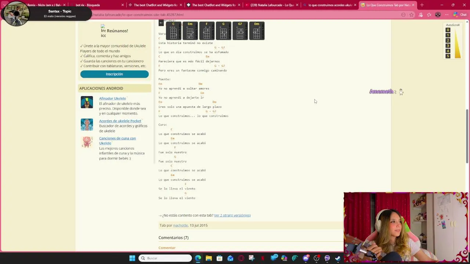
Task: Open the Em chord diagram
Action: tap(190, 31)
